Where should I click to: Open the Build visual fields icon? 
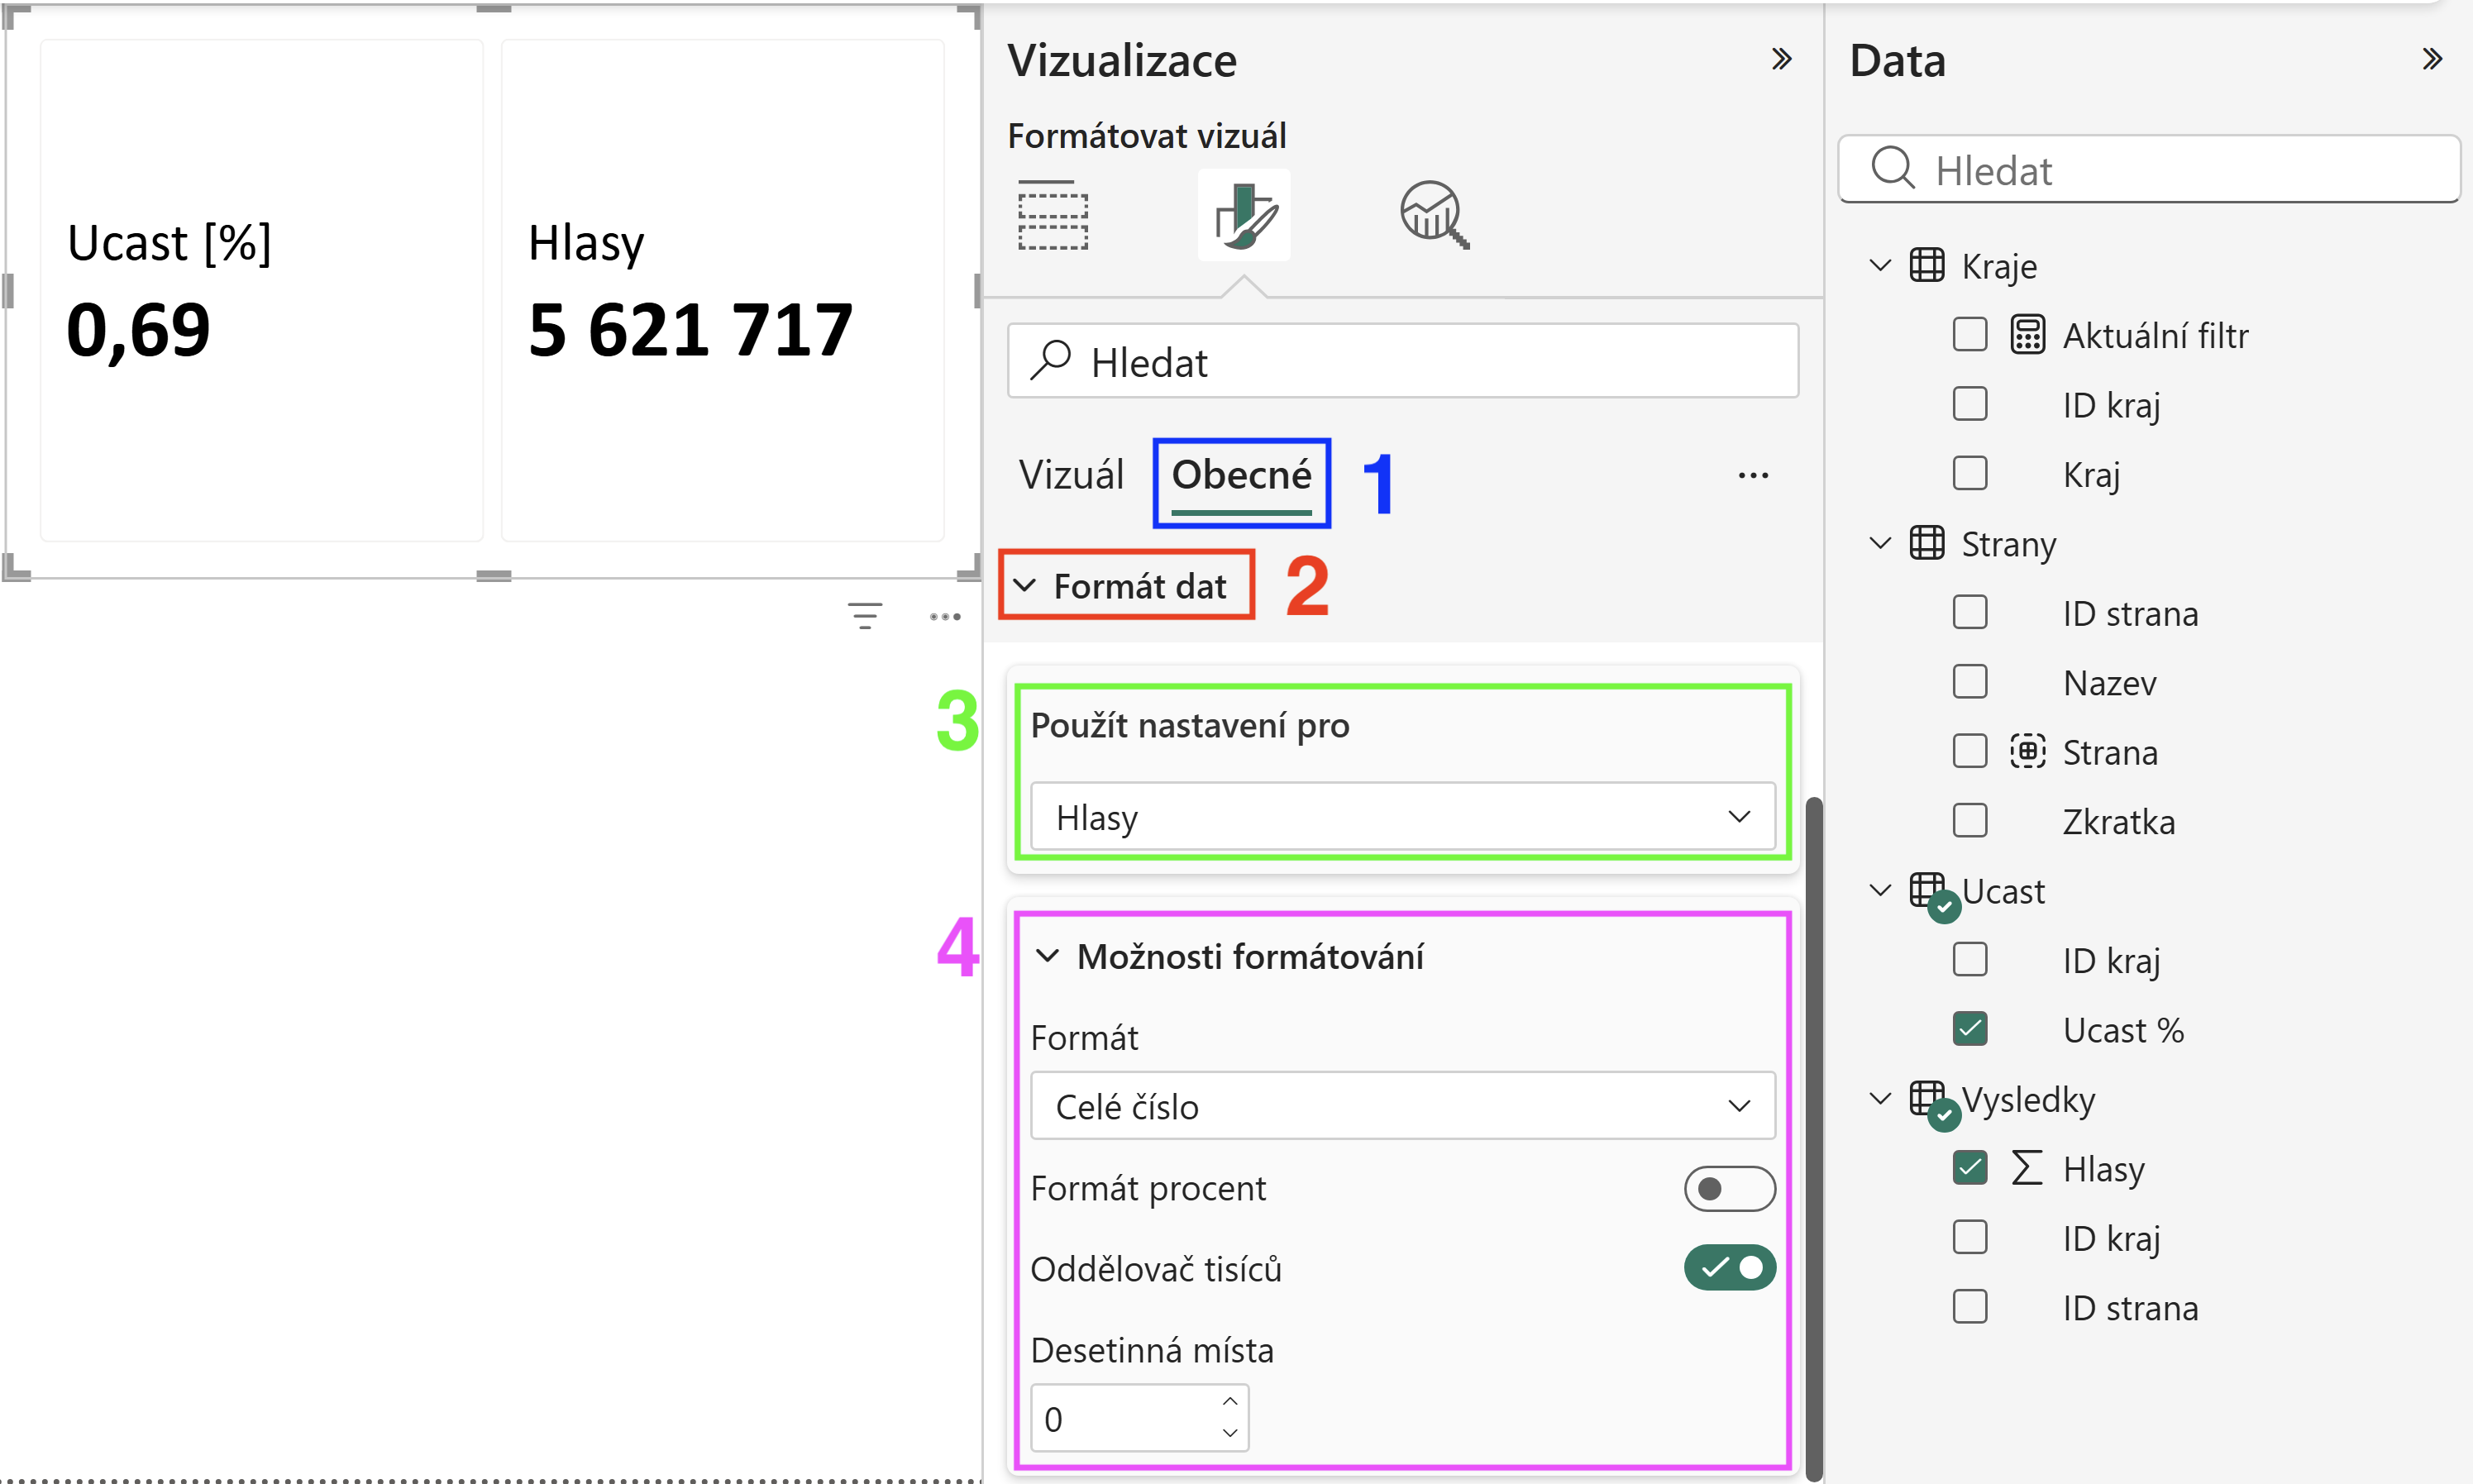point(1053,214)
